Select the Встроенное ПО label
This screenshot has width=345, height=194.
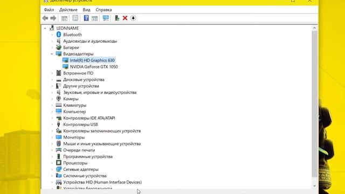point(78,73)
